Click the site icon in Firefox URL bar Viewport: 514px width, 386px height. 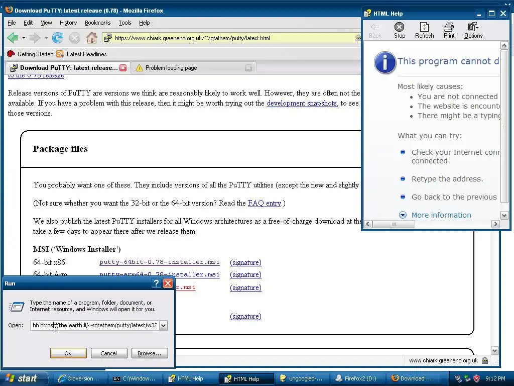[x=108, y=38]
